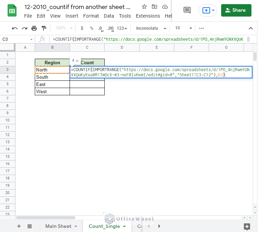Increase decimal places

[x=111, y=29]
